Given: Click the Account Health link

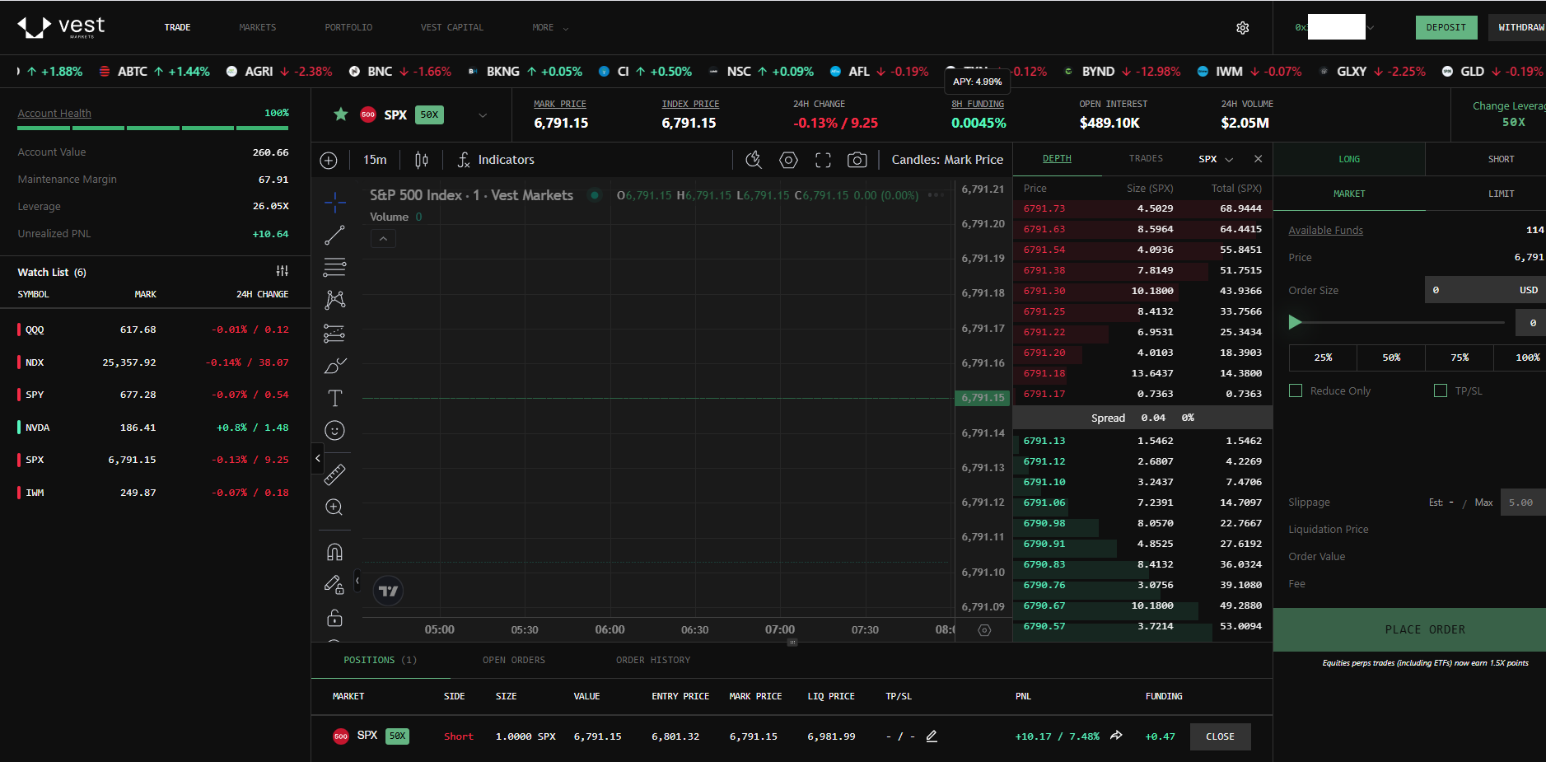Looking at the screenshot, I should coord(54,113).
